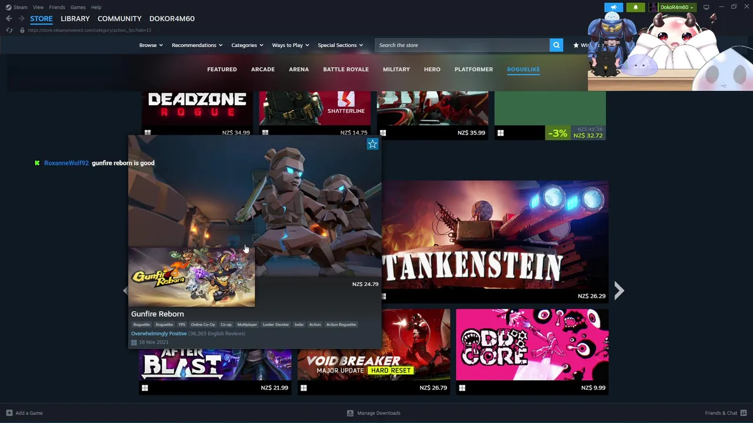Open the blue announcements megaphone button
The height and width of the screenshot is (423, 753).
[614, 7]
